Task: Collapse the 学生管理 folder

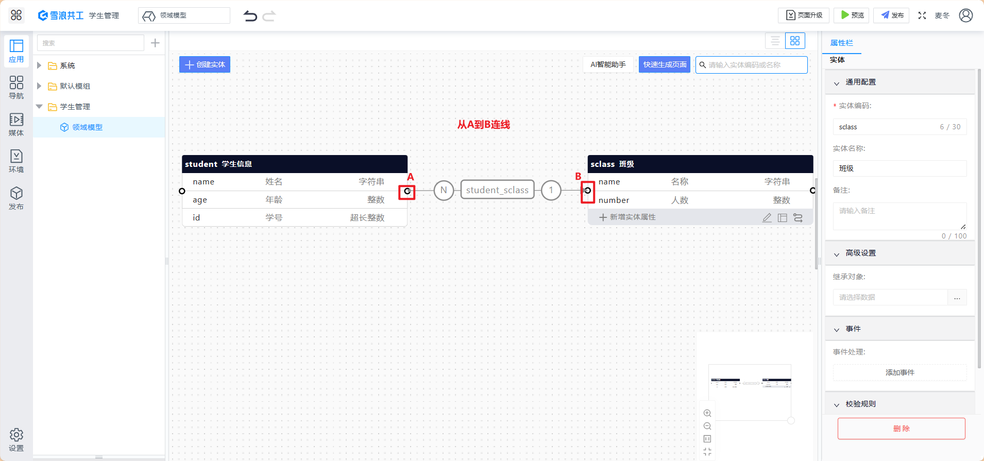Action: coord(39,107)
